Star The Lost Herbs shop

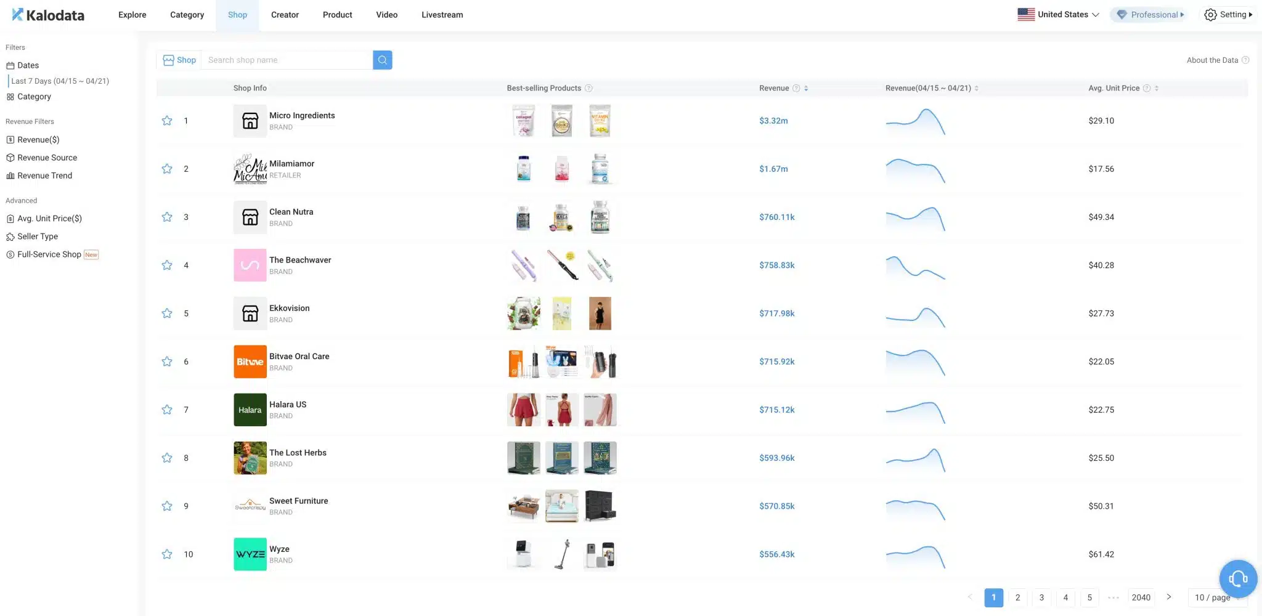click(x=167, y=458)
